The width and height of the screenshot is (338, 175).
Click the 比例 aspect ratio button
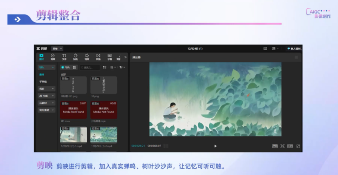point(290,146)
